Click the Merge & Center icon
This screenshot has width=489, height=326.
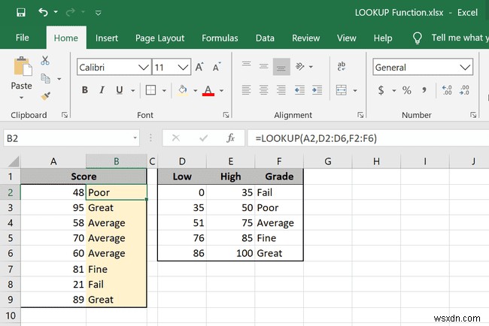(342, 90)
